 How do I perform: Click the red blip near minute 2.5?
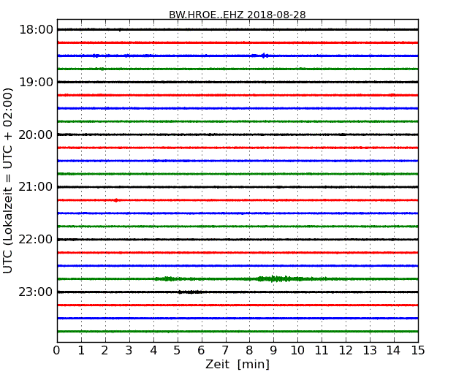(x=116, y=200)
